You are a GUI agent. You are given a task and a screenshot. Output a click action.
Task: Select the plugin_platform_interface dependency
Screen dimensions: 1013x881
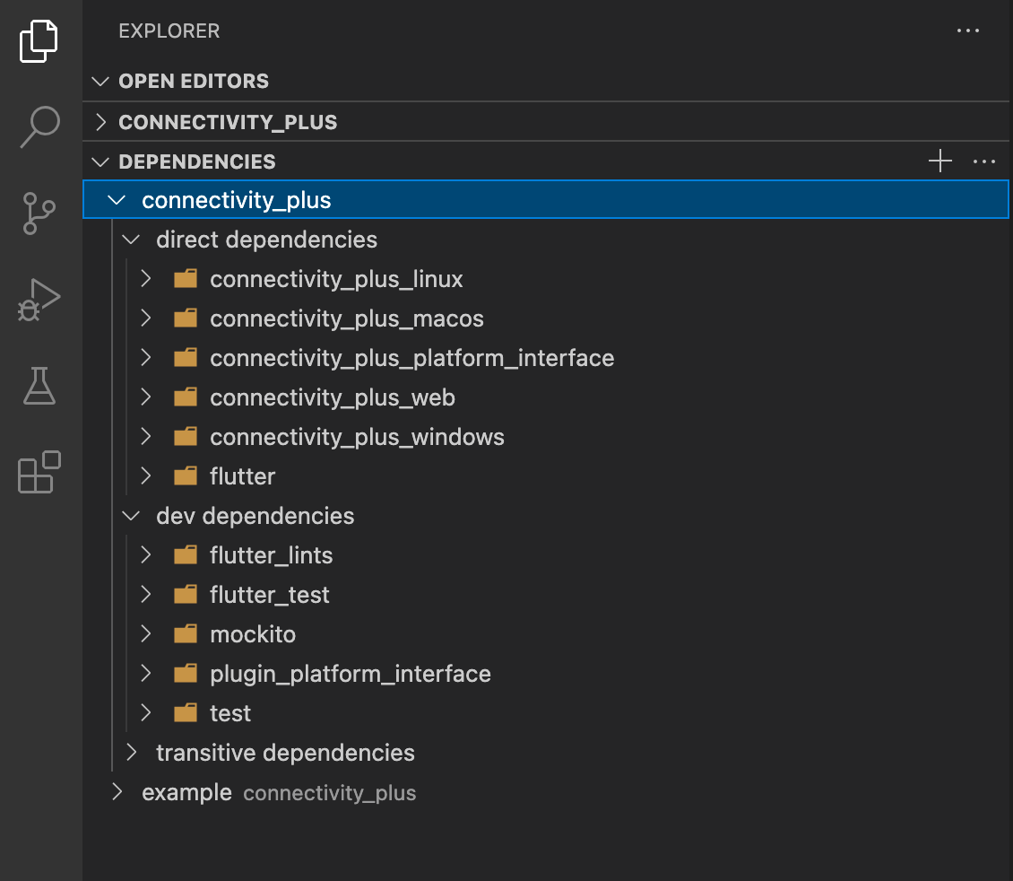coord(350,674)
